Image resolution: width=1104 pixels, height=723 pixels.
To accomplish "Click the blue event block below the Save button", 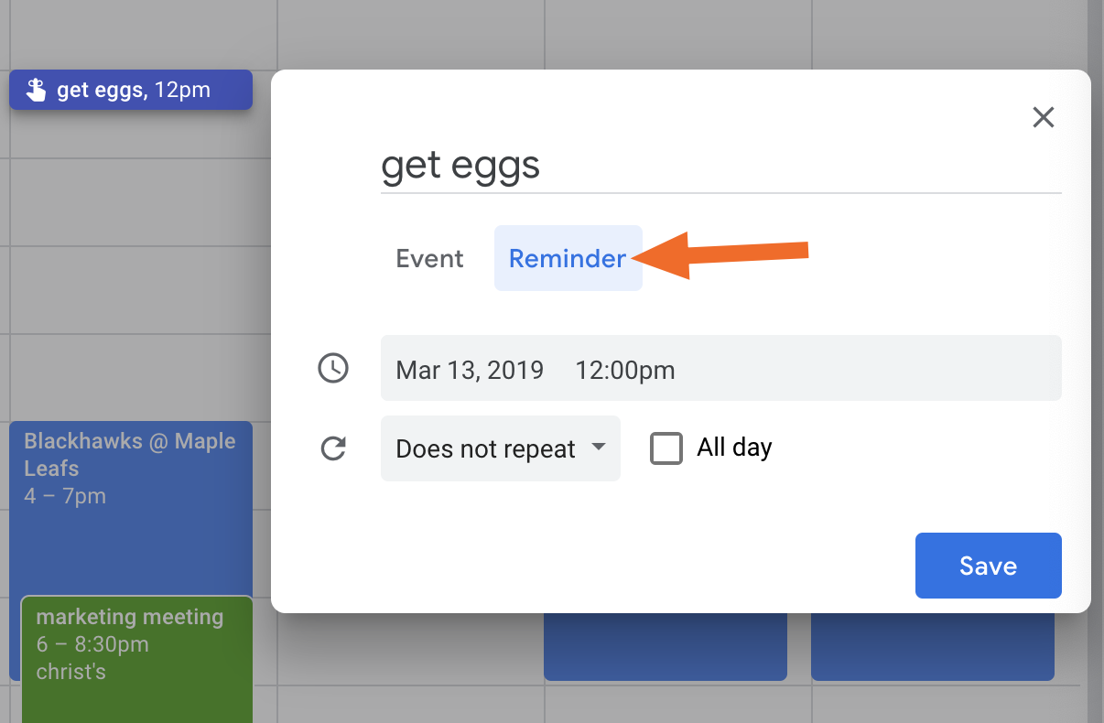I will coord(933,647).
